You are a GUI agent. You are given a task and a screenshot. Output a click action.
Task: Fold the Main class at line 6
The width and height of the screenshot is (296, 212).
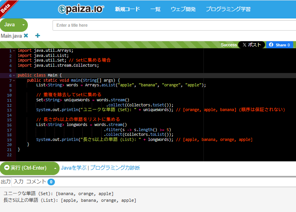(14, 75)
